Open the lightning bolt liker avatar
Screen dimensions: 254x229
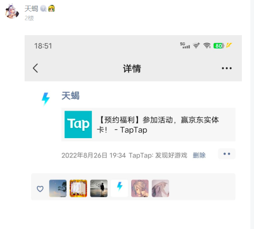[x=120, y=188]
